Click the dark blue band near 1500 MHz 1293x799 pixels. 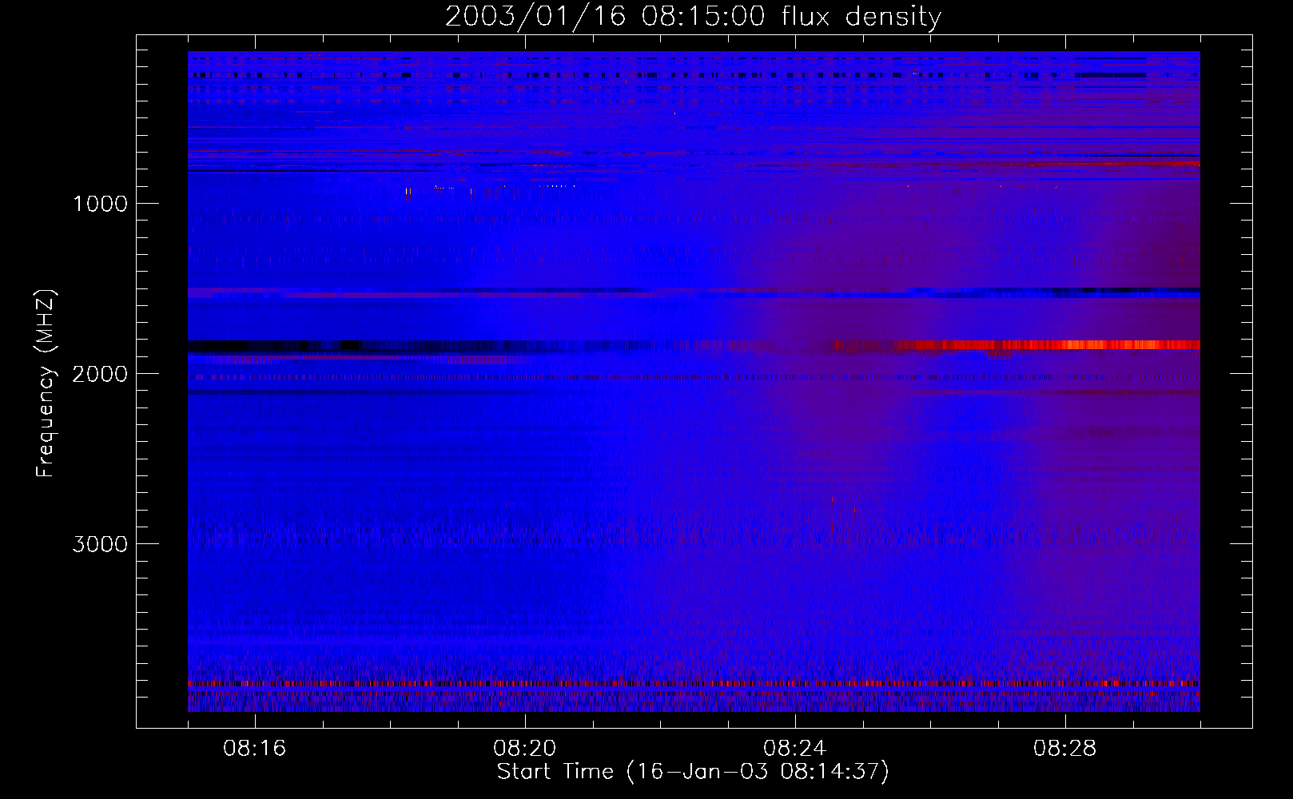[694, 293]
